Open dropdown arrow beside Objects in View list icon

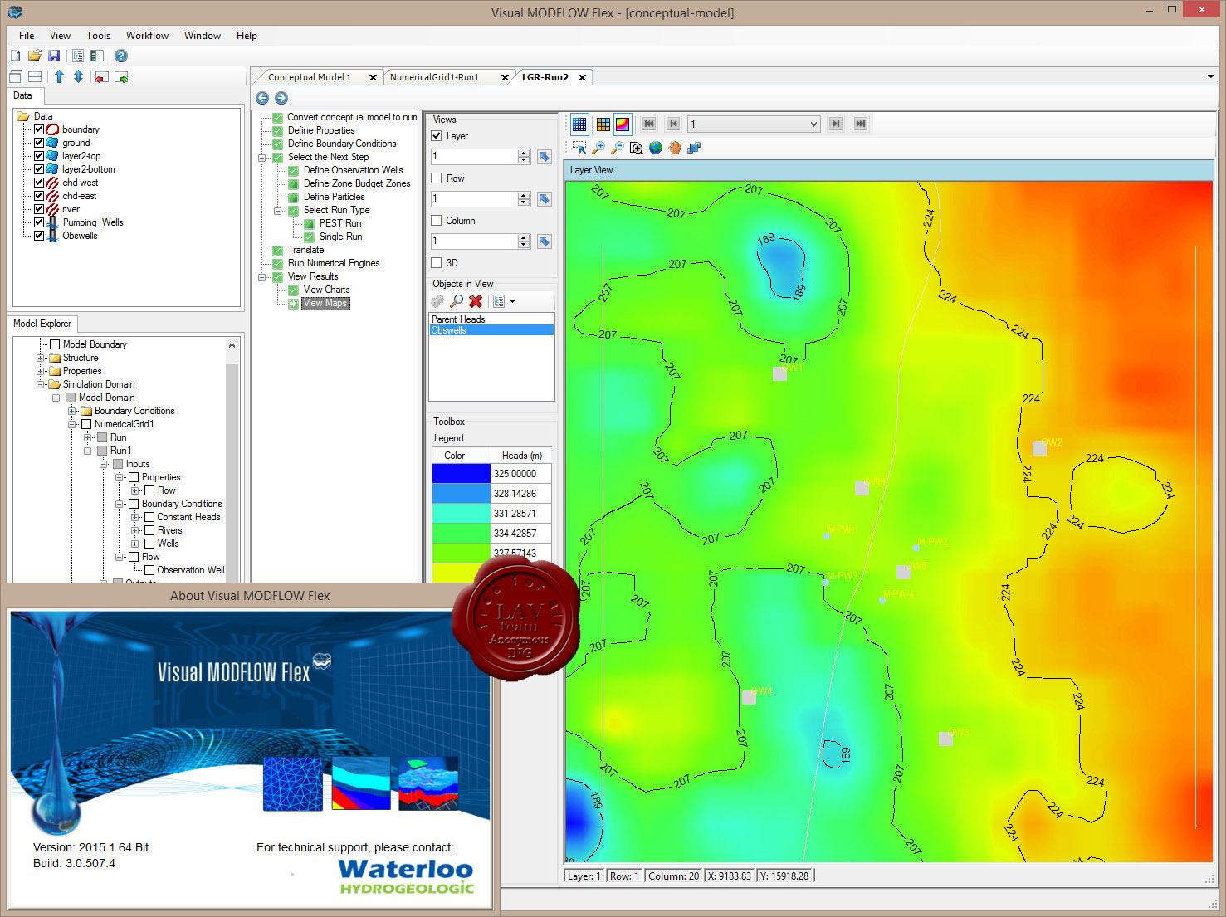512,302
